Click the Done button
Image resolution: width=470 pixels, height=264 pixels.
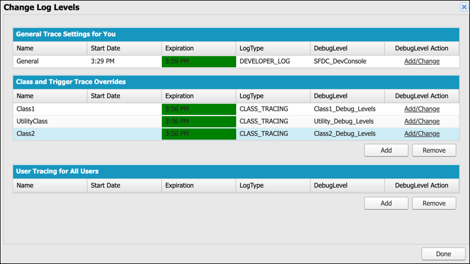click(443, 253)
